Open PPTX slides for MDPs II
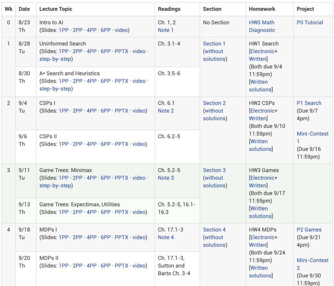Screen dimensions: 334x286 click(x=122, y=266)
